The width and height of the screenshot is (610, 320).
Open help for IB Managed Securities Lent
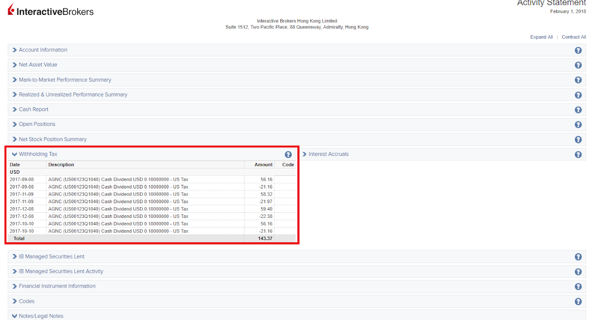click(x=578, y=257)
